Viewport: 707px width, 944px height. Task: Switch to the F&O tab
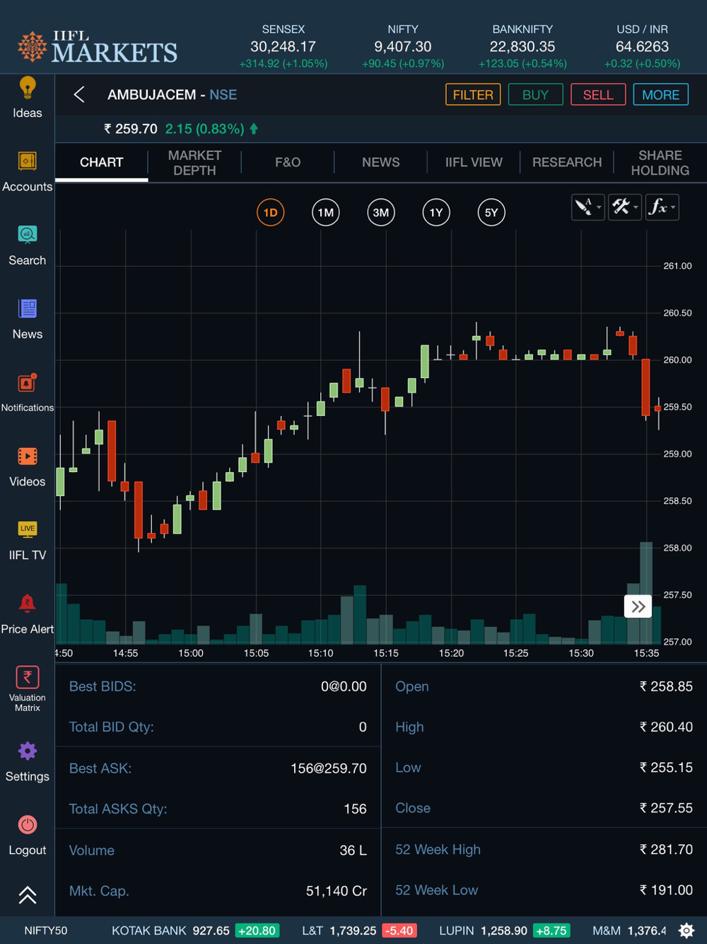[x=288, y=162]
